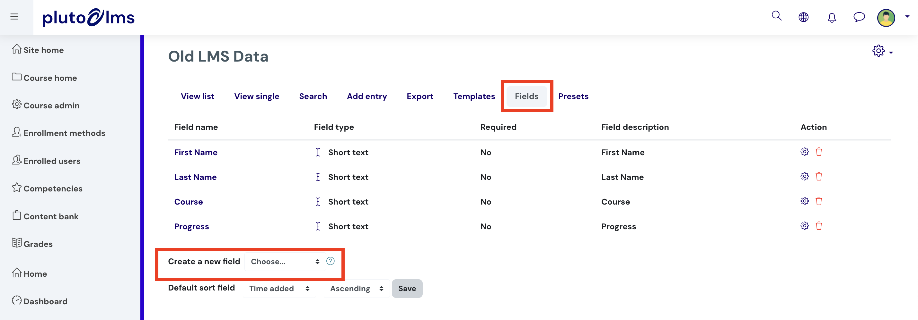Click Course short text type icon
The width and height of the screenshot is (918, 320).
[x=318, y=202]
